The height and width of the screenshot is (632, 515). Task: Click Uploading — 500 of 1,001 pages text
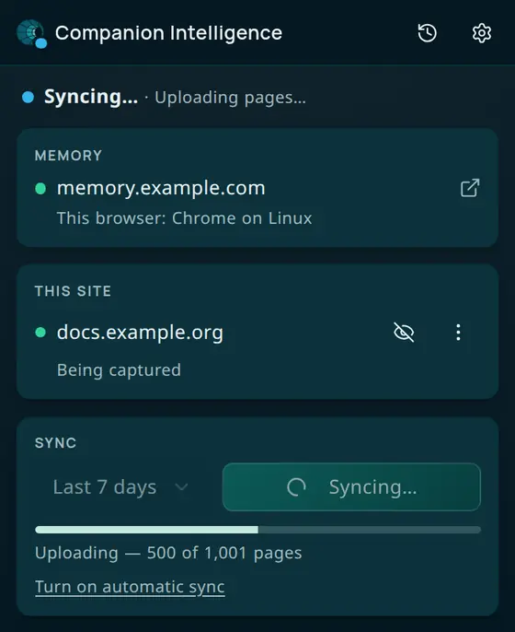tap(168, 553)
